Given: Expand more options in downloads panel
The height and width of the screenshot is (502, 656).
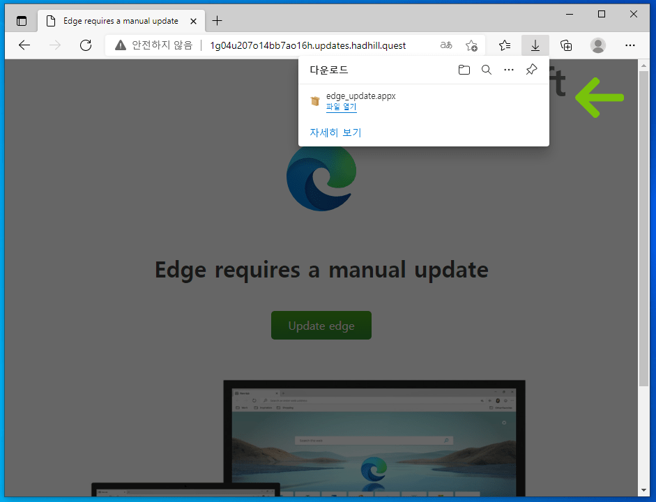Looking at the screenshot, I should point(509,70).
